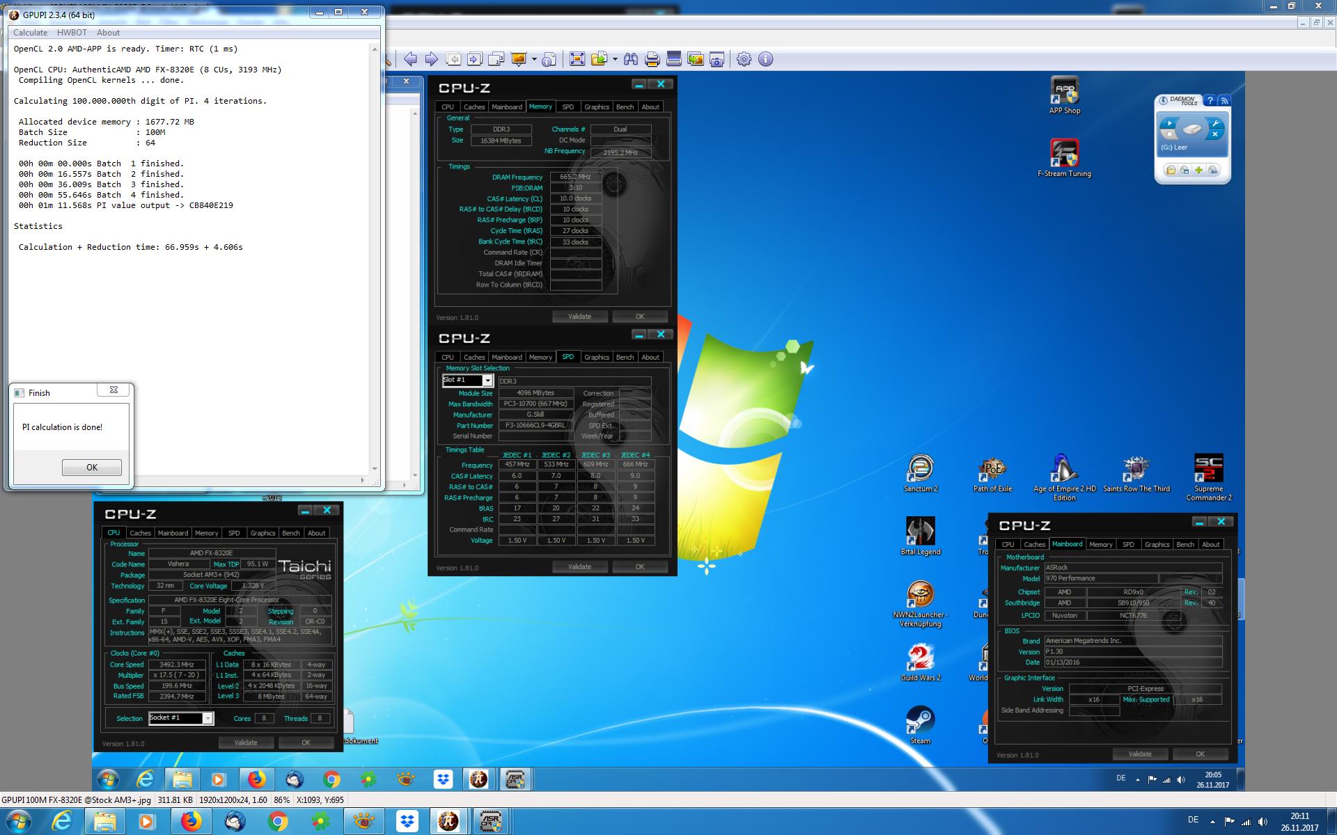Open the Calculate menu in GPUPI

tap(30, 33)
